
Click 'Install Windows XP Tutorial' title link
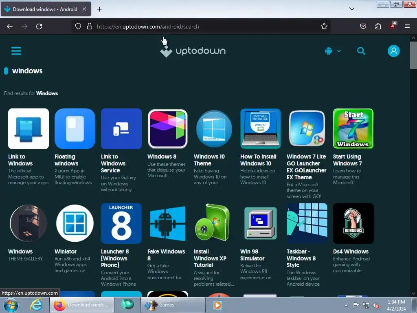[210, 258]
